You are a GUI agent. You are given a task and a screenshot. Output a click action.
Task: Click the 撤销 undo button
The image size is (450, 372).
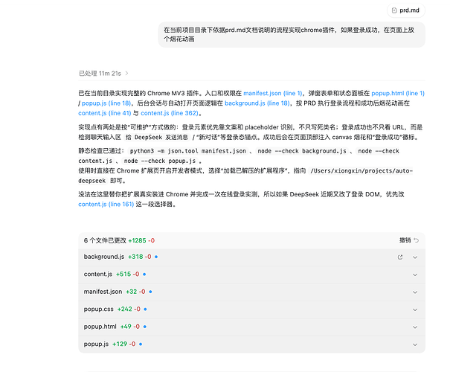409,240
